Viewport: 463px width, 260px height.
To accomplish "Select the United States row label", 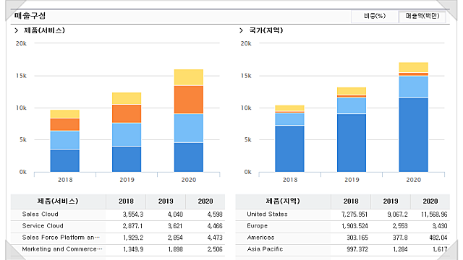I will coord(267,214).
